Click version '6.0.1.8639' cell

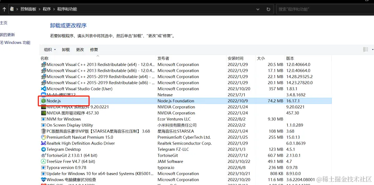tap(296, 144)
